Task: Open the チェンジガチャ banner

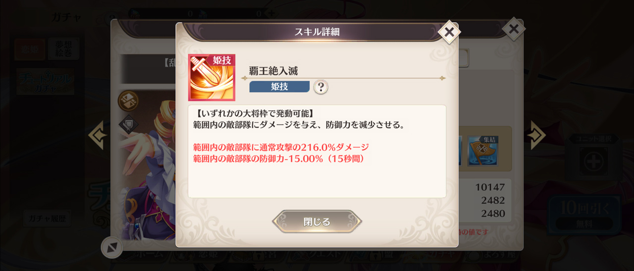Action: [x=45, y=82]
